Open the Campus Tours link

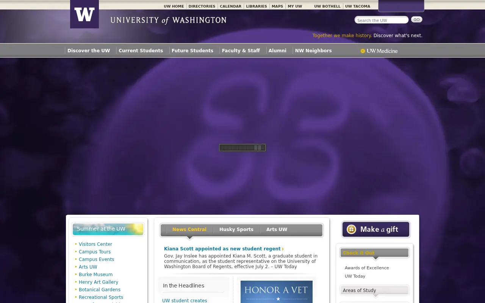point(95,252)
